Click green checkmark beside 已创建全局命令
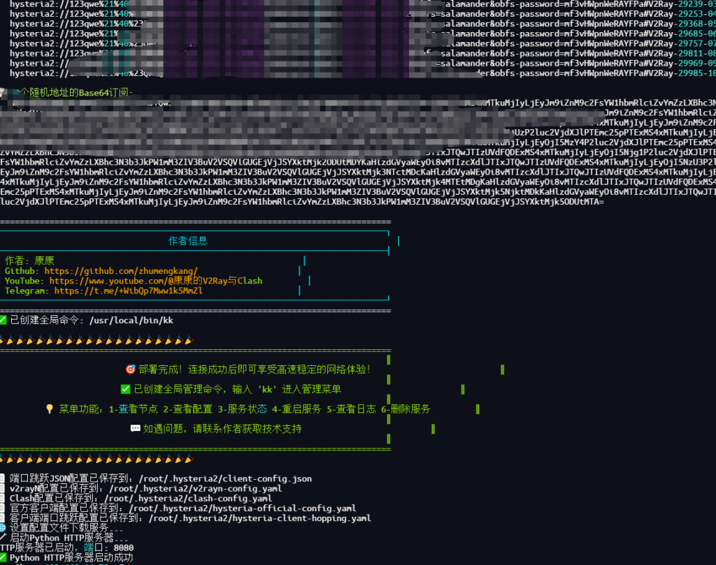Screen dimensions: 716x565 [3, 321]
